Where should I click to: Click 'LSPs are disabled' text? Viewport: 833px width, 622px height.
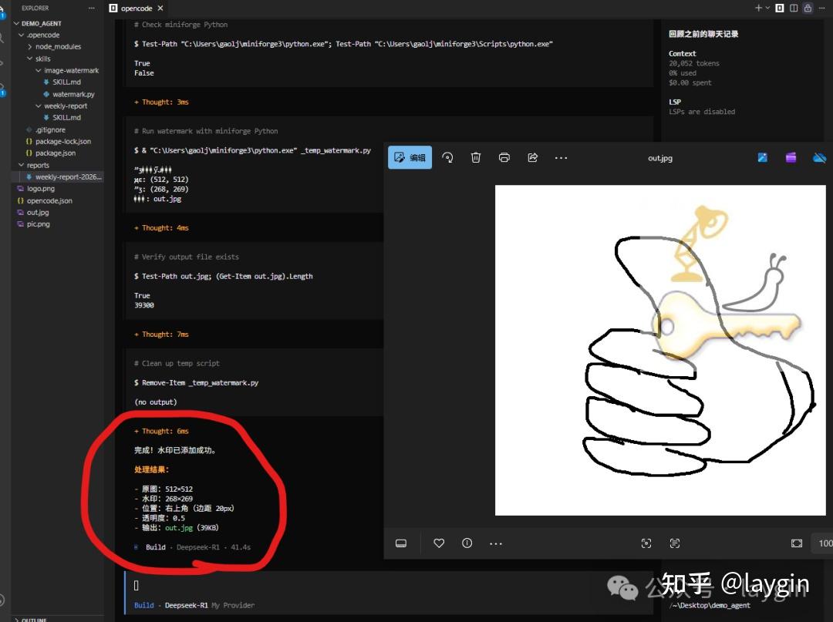tap(702, 112)
